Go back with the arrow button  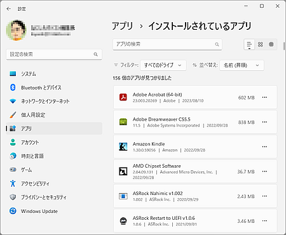[x=9, y=9]
